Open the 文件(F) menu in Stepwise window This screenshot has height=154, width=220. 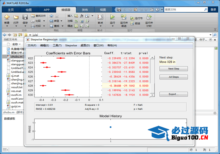click(x=32, y=46)
